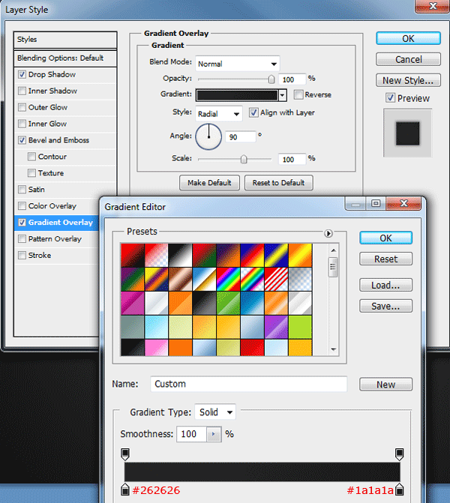The image size is (450, 503).
Task: Toggle Align with Layer checkbox
Action: click(253, 112)
